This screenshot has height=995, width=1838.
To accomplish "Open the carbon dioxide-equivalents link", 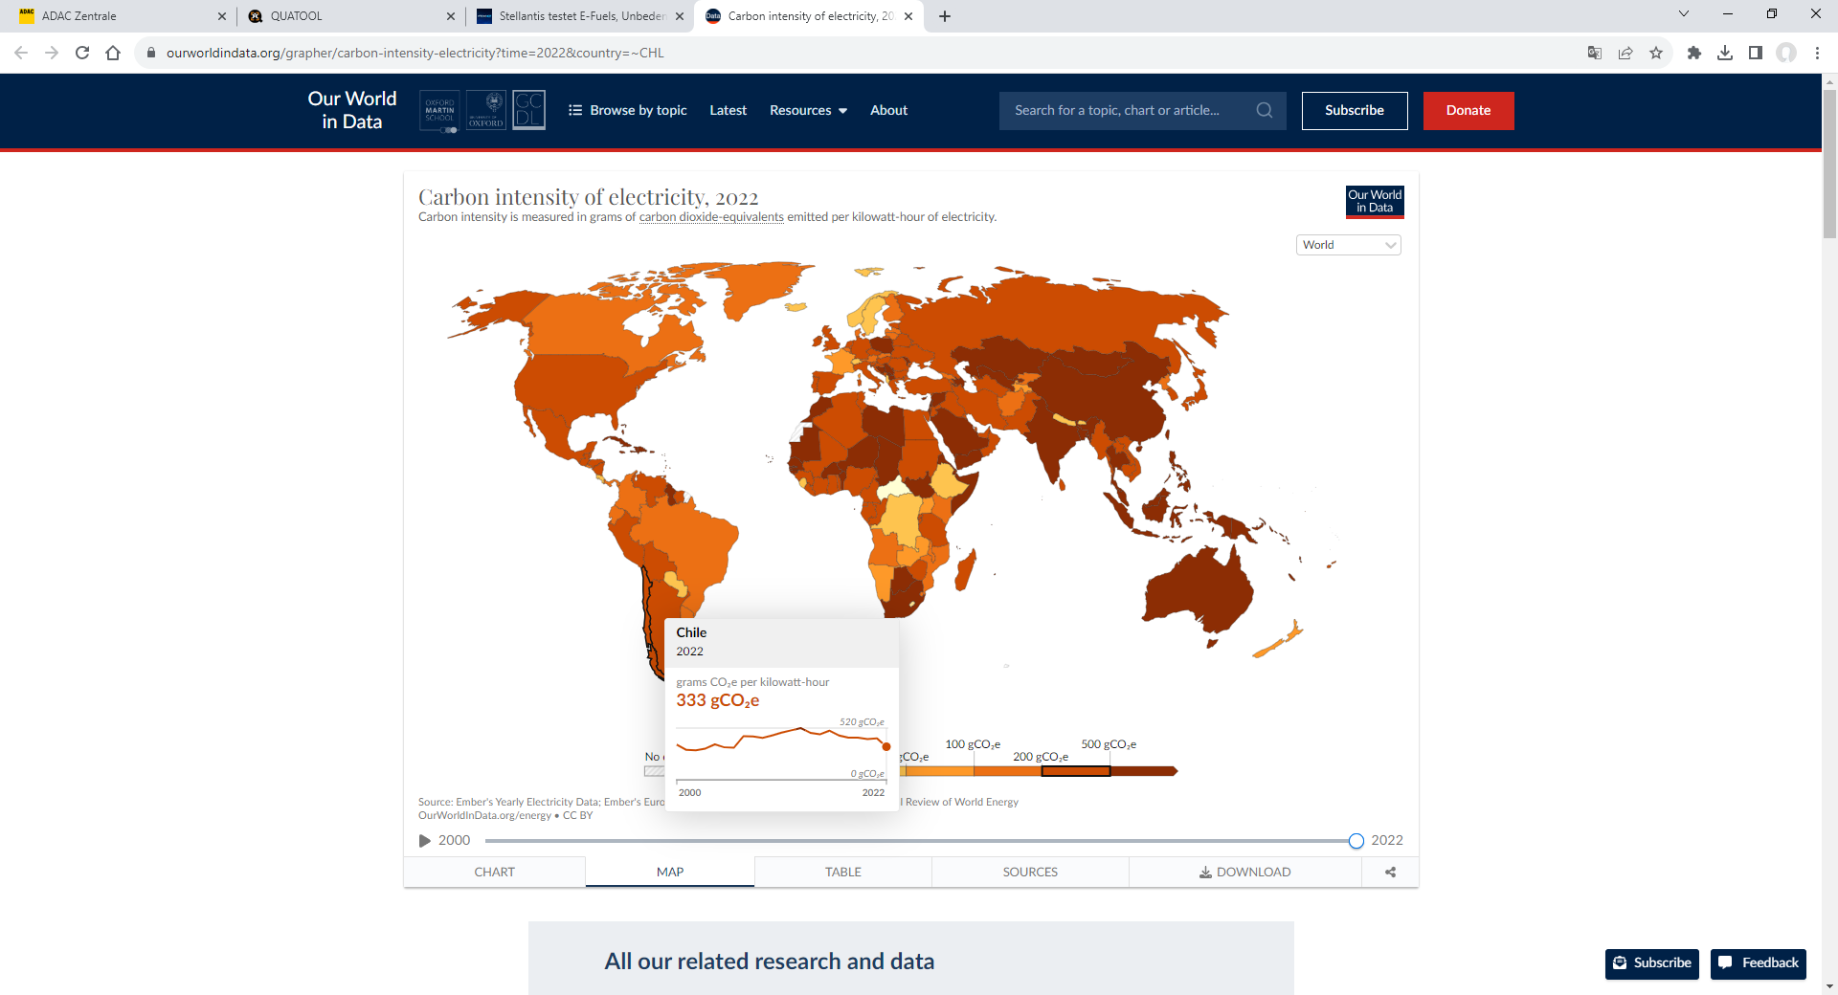I will point(711,217).
